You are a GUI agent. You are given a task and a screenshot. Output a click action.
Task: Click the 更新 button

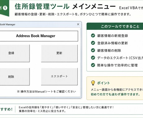[59, 53]
